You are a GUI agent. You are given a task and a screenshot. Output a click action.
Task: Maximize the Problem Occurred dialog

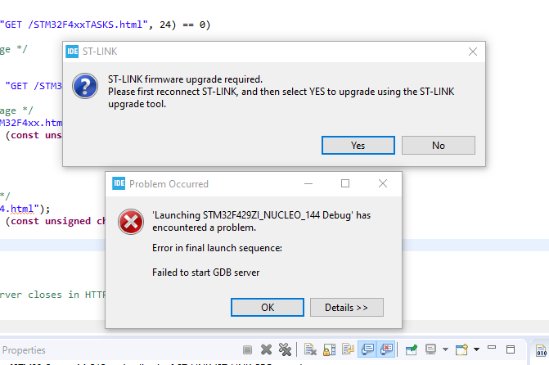pos(345,183)
